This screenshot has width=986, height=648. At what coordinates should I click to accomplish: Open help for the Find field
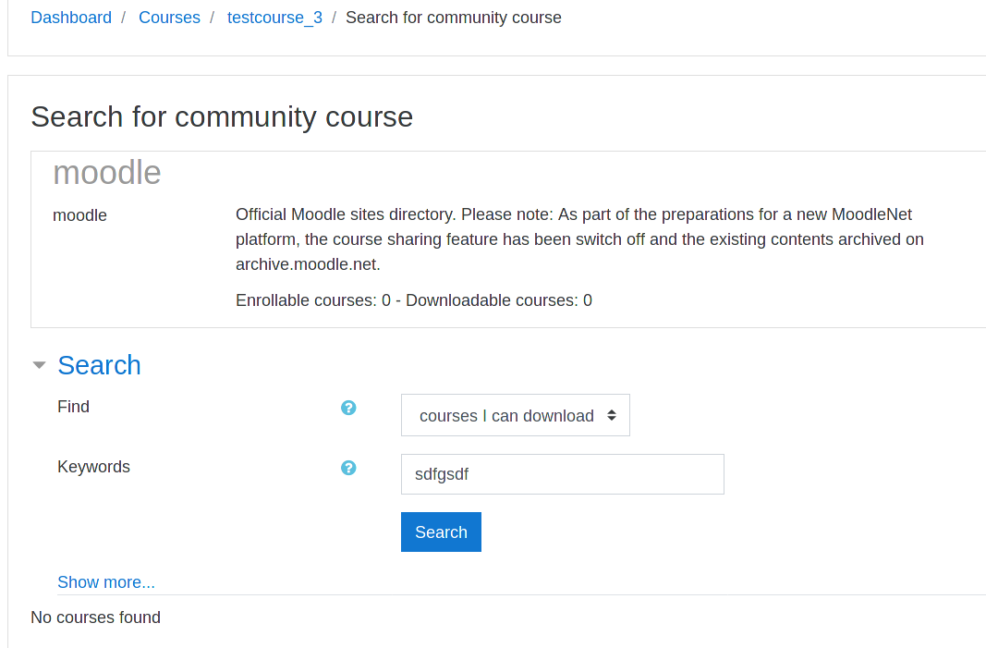click(x=348, y=408)
